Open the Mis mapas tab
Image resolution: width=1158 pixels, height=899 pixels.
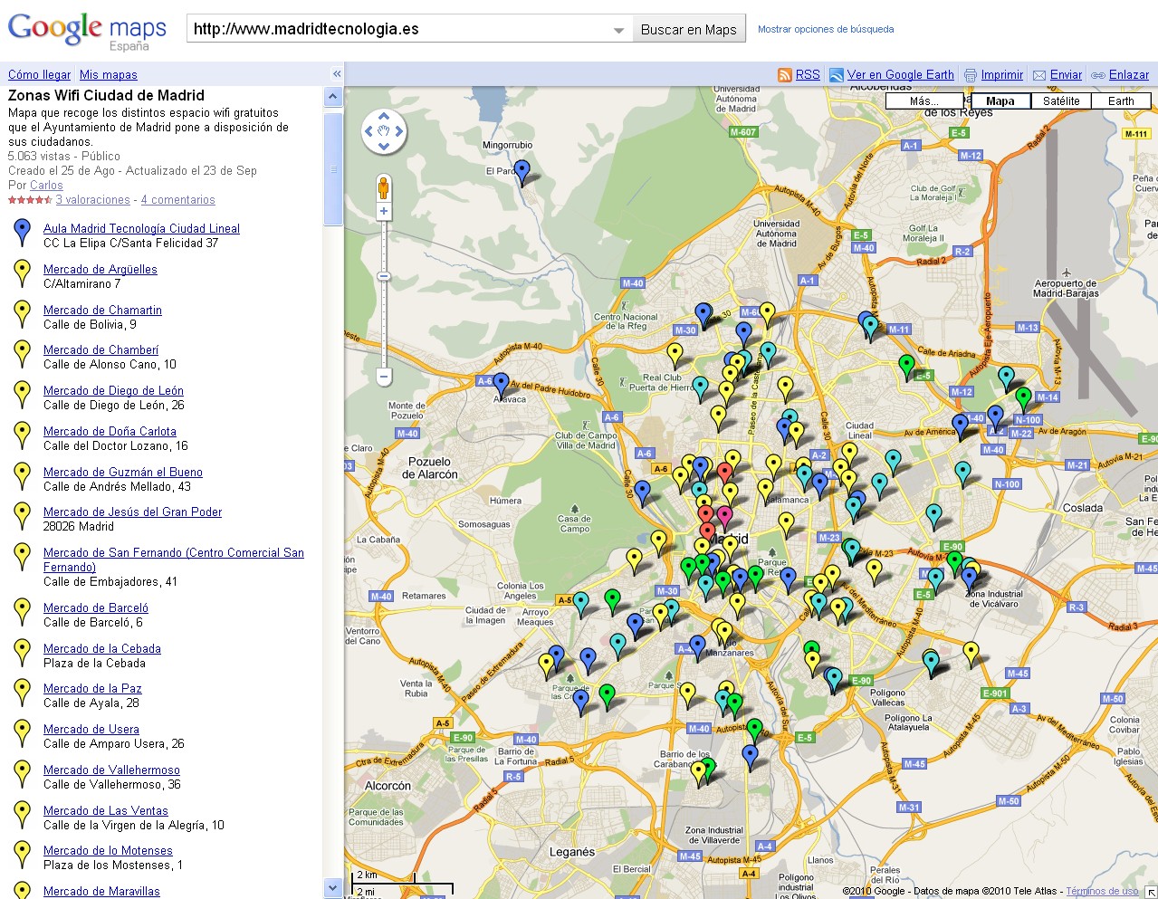tap(108, 75)
